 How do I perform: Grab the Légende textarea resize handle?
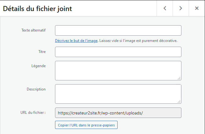click(x=179, y=78)
